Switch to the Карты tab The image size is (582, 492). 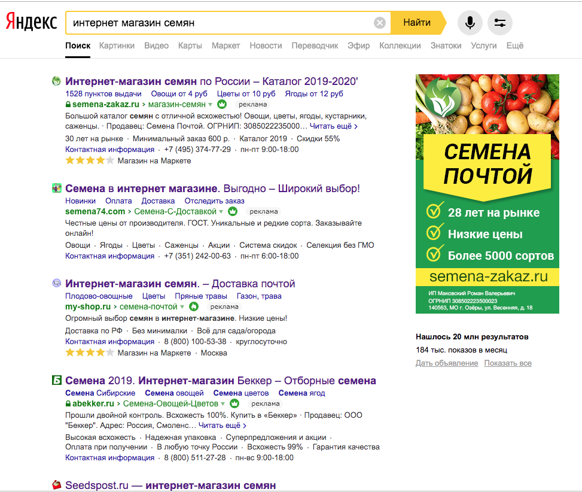pos(190,45)
